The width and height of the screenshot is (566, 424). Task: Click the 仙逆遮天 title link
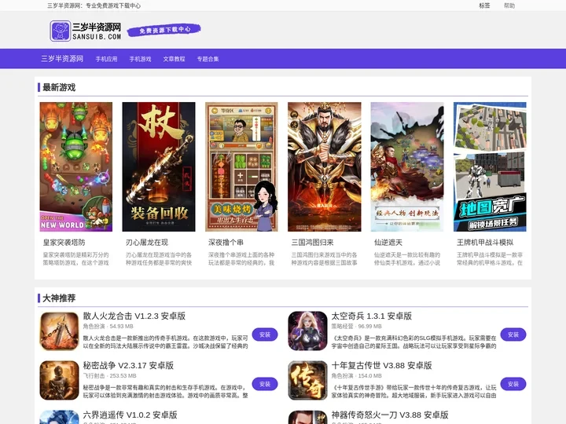point(388,243)
